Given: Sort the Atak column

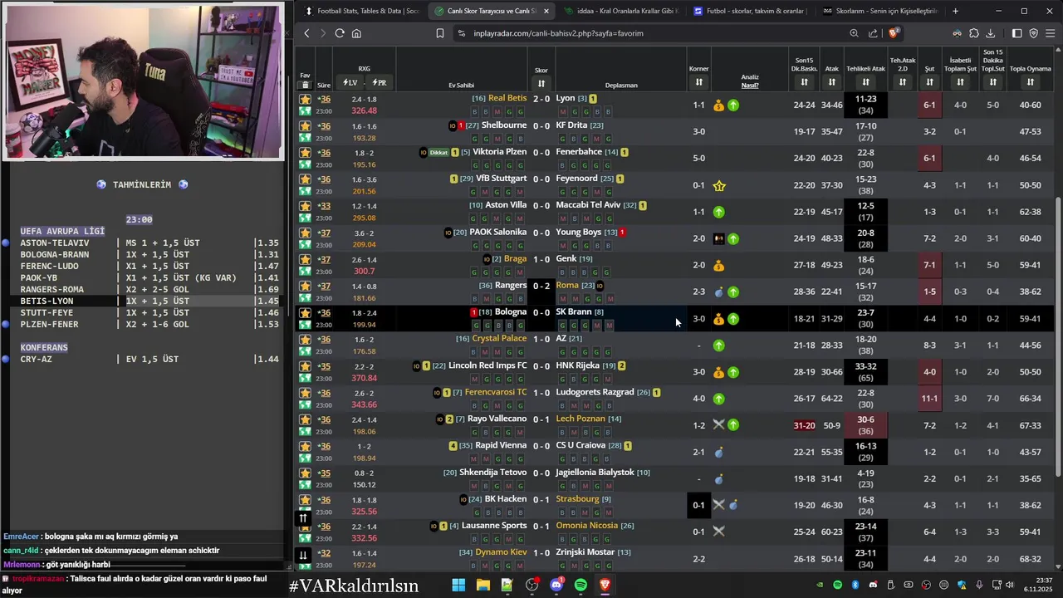Looking at the screenshot, I should coord(831,82).
